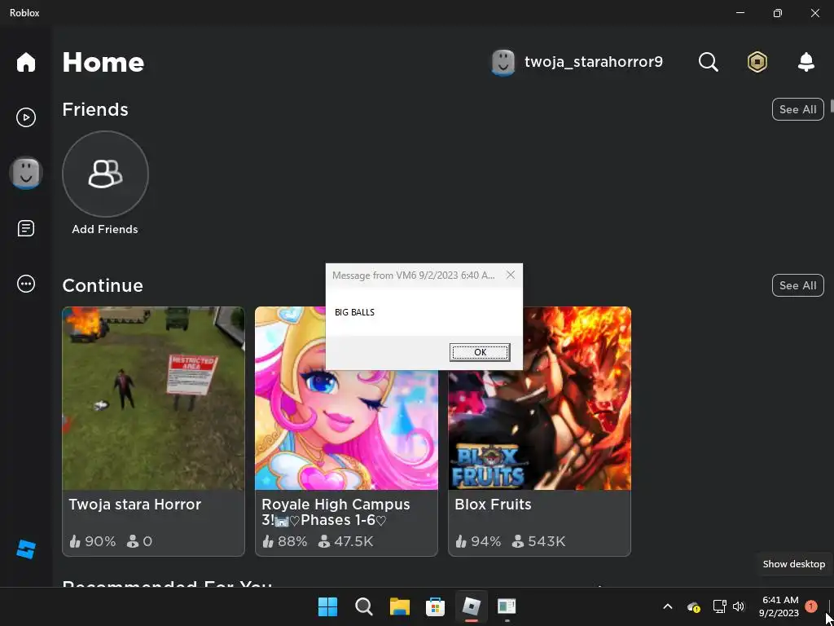Open the search magnifier in Roblox header
This screenshot has height=626, width=834.
(708, 62)
